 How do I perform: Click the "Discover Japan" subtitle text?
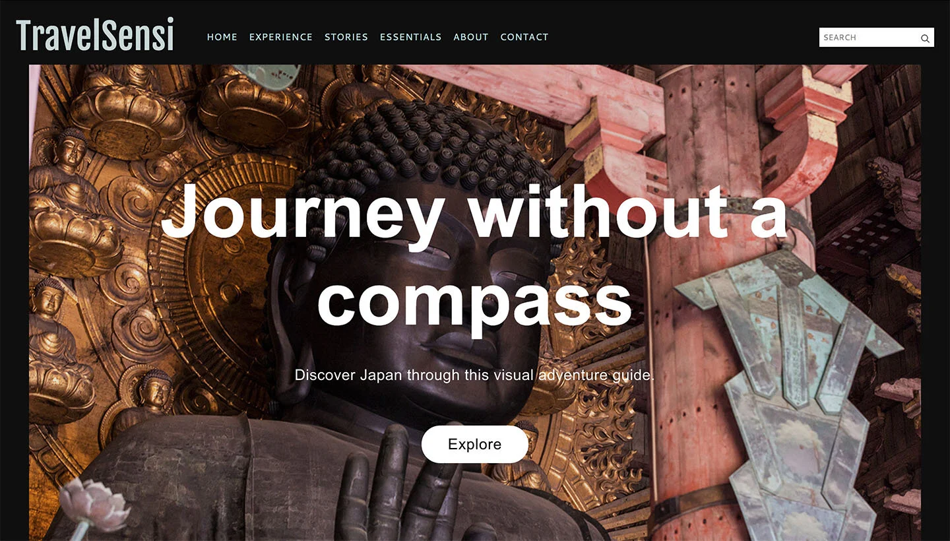point(475,375)
